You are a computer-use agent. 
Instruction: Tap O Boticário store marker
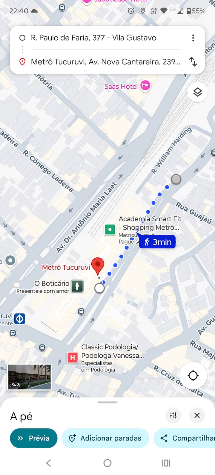click(x=77, y=286)
